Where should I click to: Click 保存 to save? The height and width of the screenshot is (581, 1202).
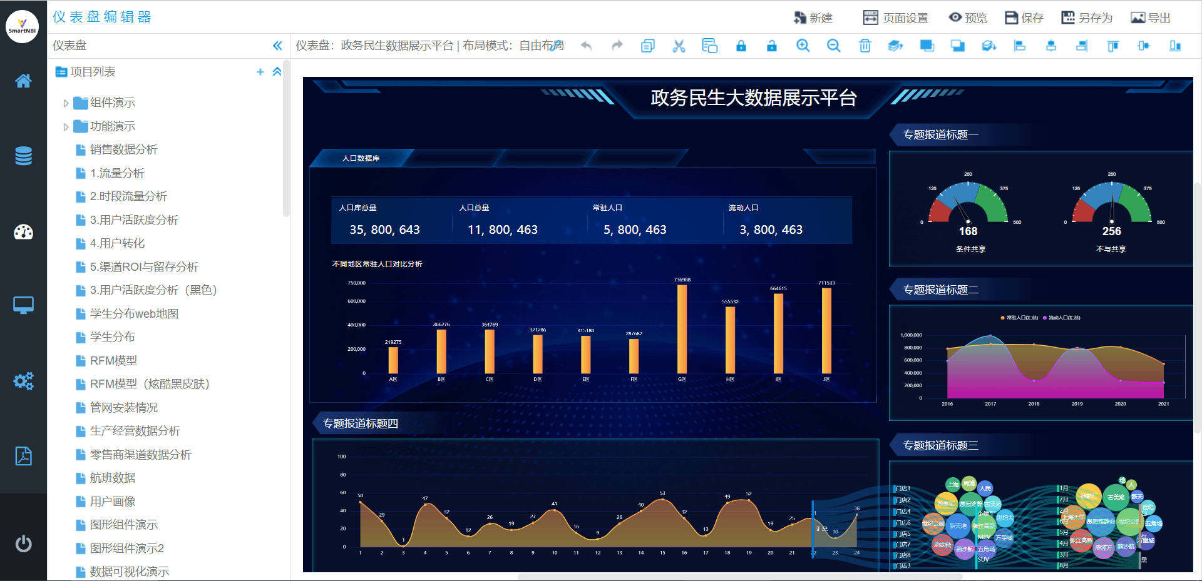pos(1024,18)
